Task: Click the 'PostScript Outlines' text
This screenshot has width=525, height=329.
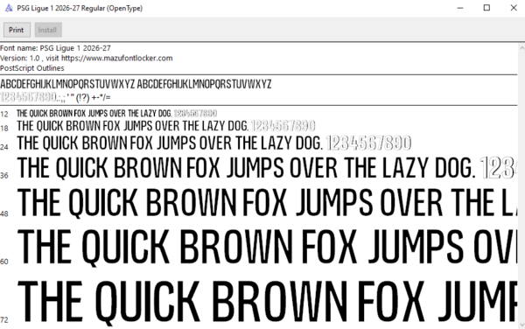Action: point(32,68)
